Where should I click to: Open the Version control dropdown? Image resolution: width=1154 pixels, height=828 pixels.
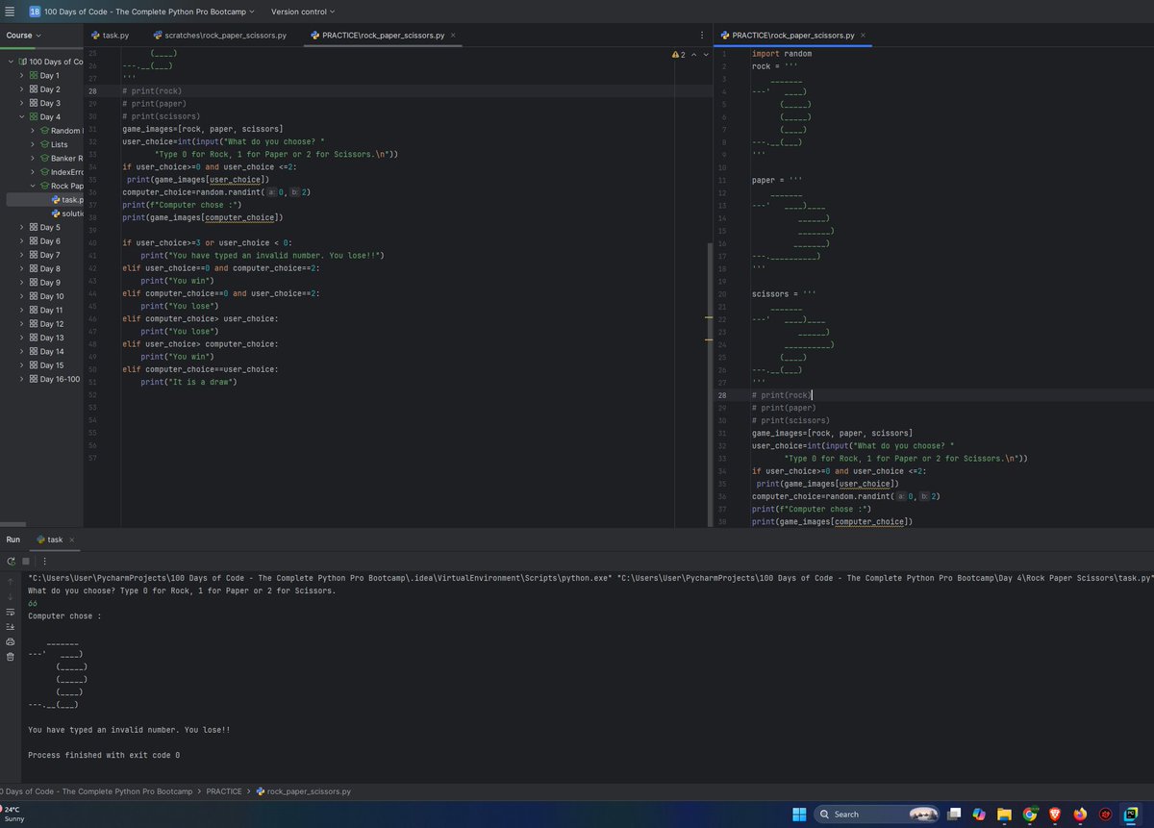[x=303, y=12]
